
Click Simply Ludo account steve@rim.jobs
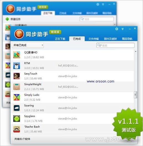pyautogui.click(x=68, y=97)
